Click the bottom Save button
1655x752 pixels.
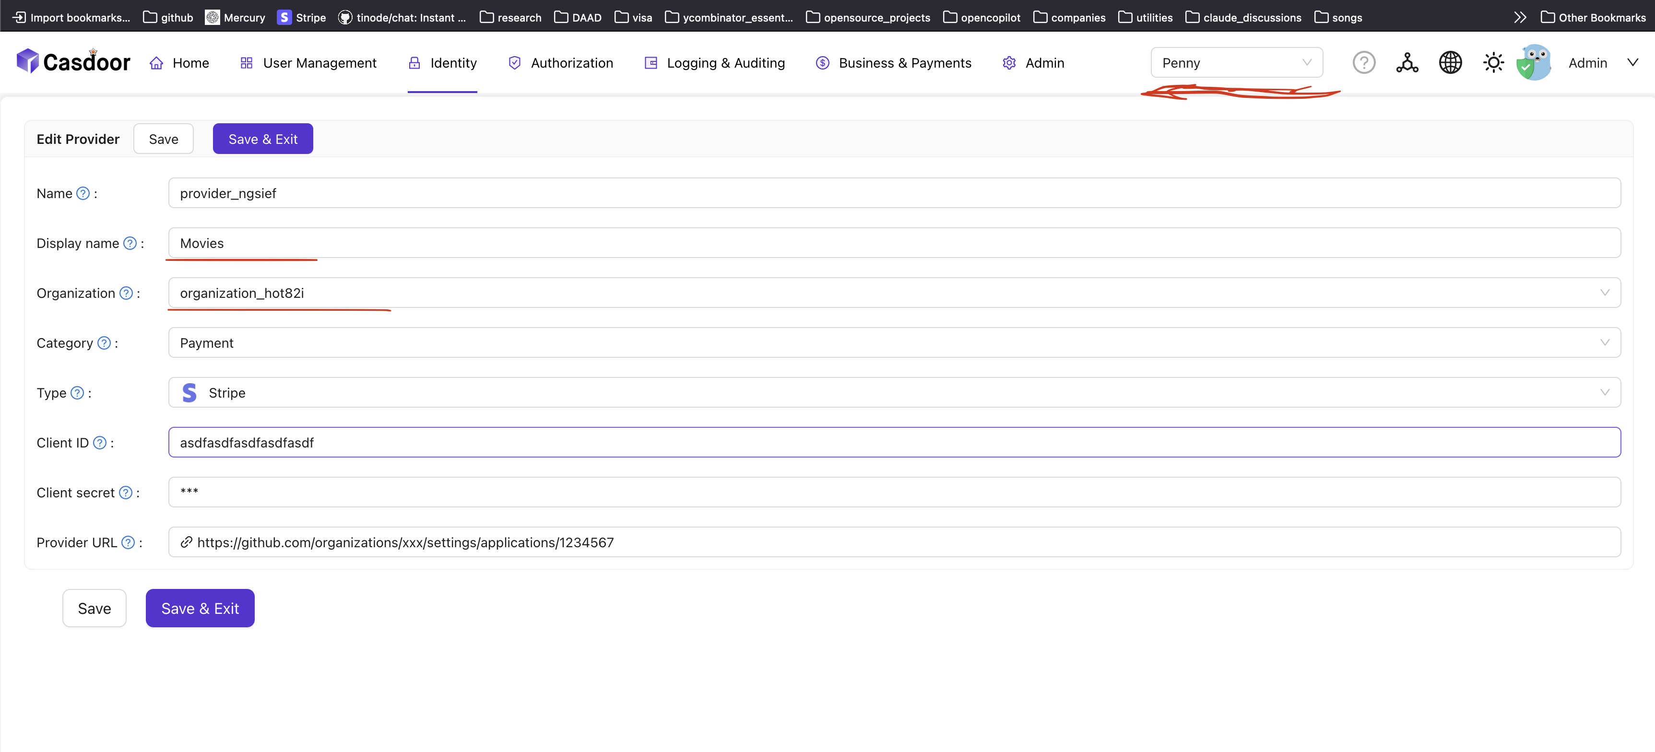click(x=95, y=608)
